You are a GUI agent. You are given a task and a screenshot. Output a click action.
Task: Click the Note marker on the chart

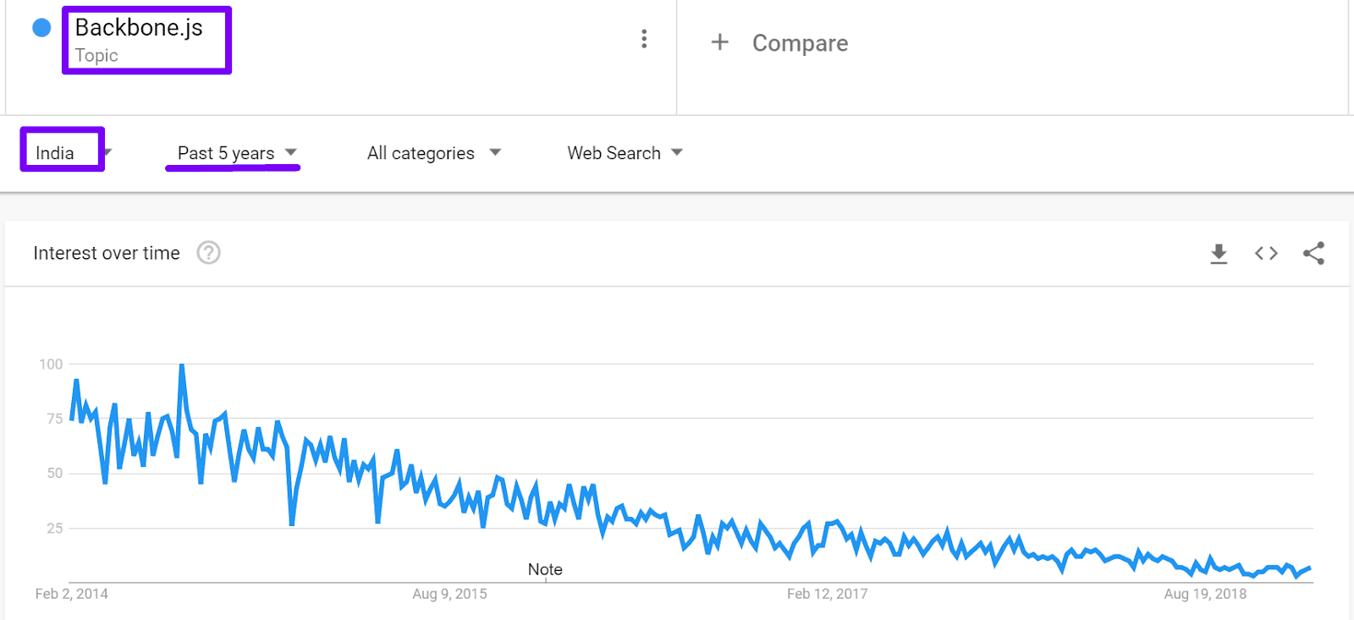[545, 569]
